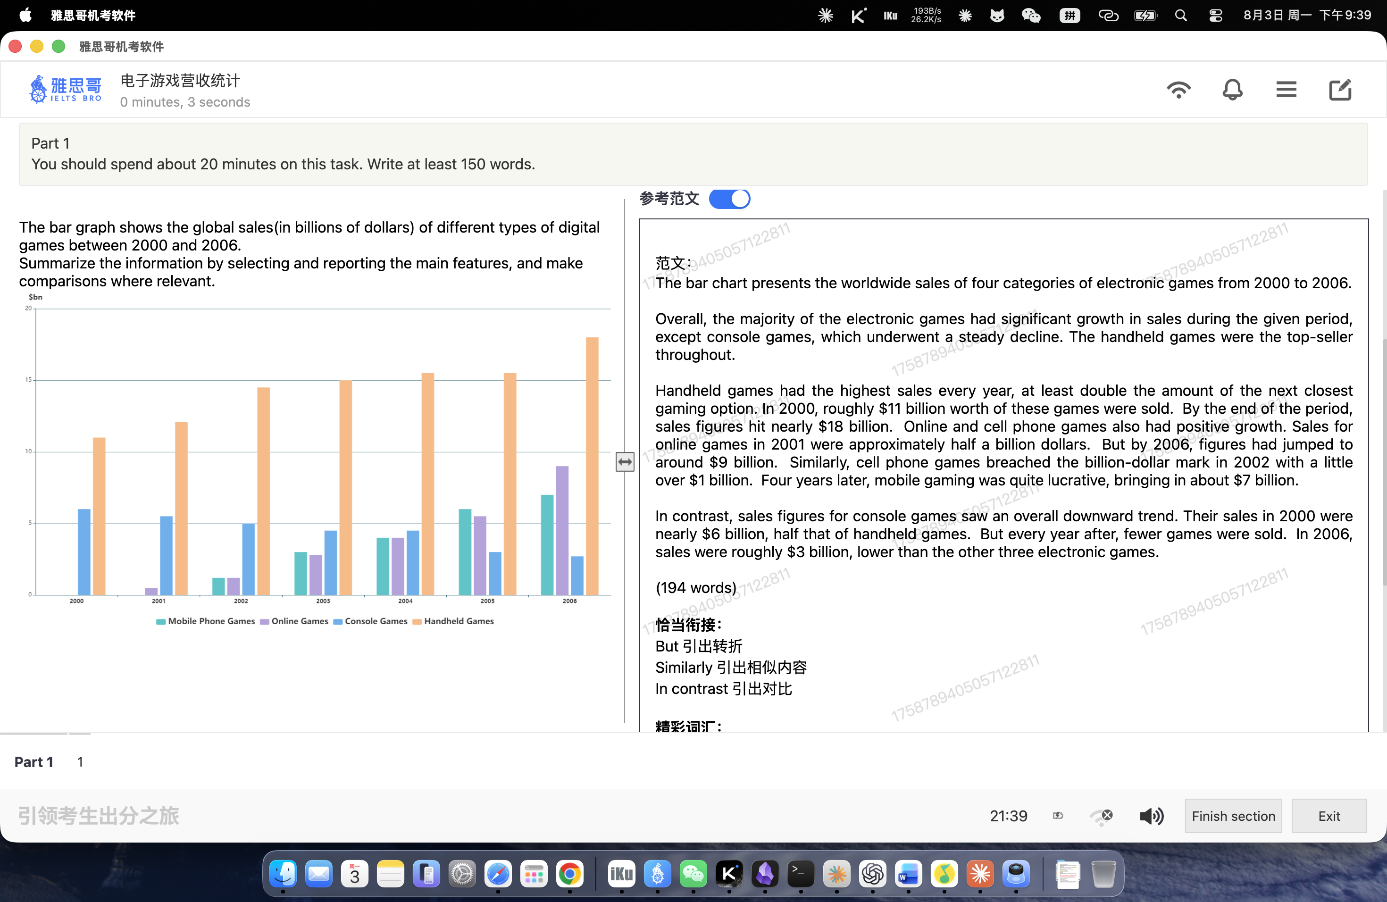The height and width of the screenshot is (902, 1387).
Task: Mute audio with the speaker icon
Action: [x=1152, y=816]
